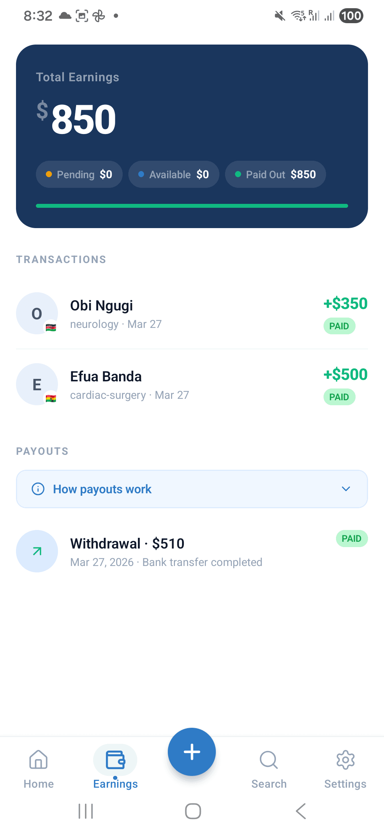Tap PAID badge on Efua Banda's transaction
The height and width of the screenshot is (834, 384).
339,397
